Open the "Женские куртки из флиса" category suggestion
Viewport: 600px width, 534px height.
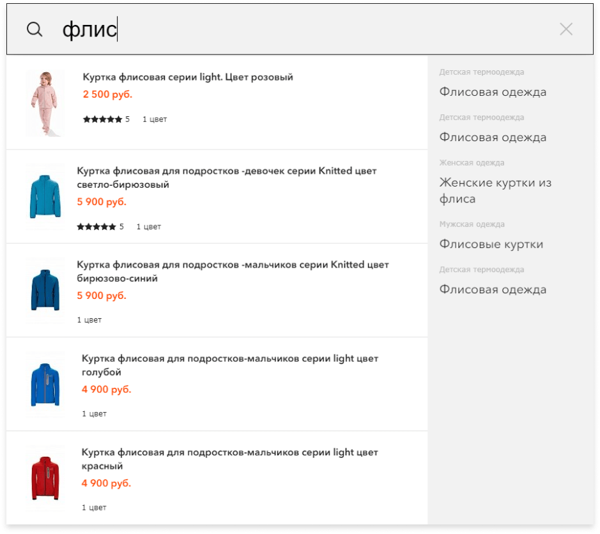[496, 190]
